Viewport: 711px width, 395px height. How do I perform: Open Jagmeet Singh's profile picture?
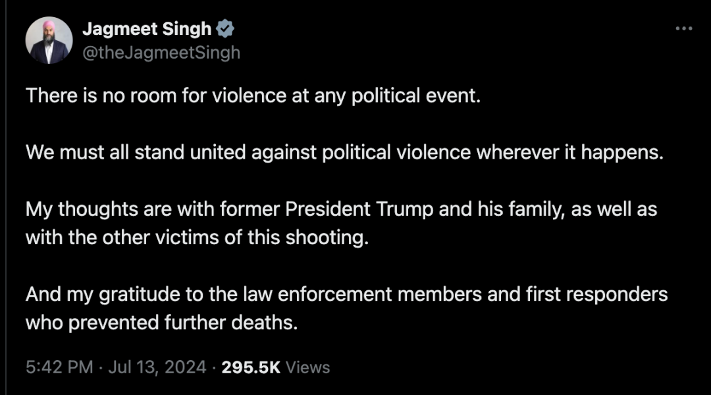[49, 40]
